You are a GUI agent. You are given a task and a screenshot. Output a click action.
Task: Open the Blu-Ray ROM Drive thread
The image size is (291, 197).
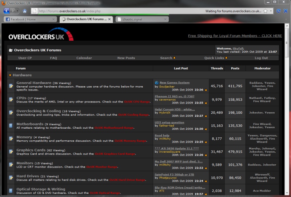(x=180, y=188)
